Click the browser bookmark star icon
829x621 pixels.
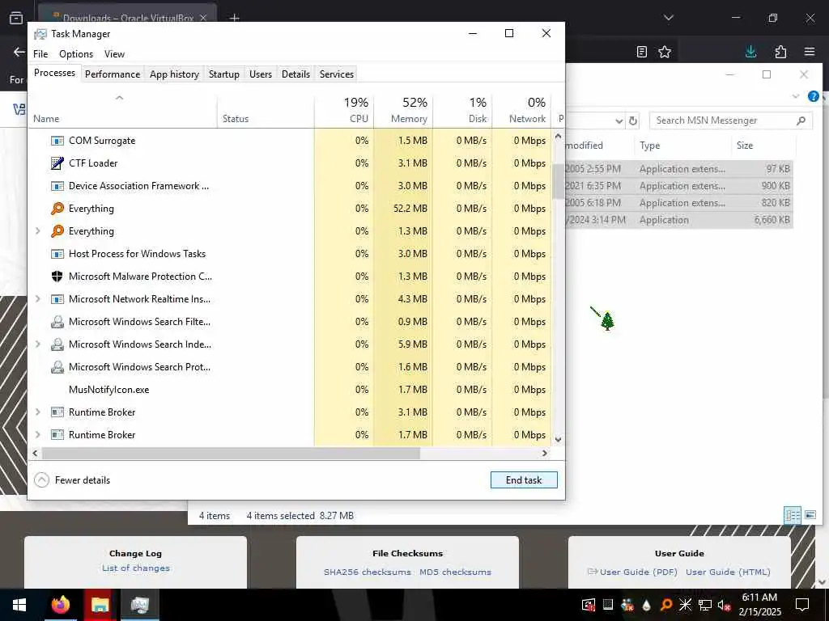click(665, 52)
